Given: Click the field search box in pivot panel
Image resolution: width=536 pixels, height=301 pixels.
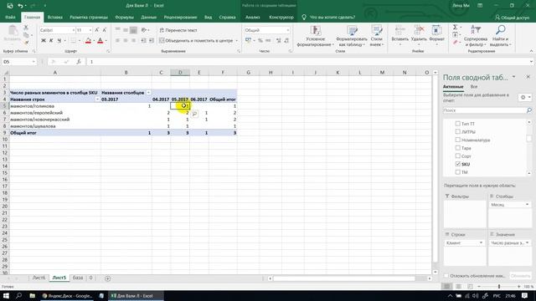Looking at the screenshot, I should pos(484,110).
